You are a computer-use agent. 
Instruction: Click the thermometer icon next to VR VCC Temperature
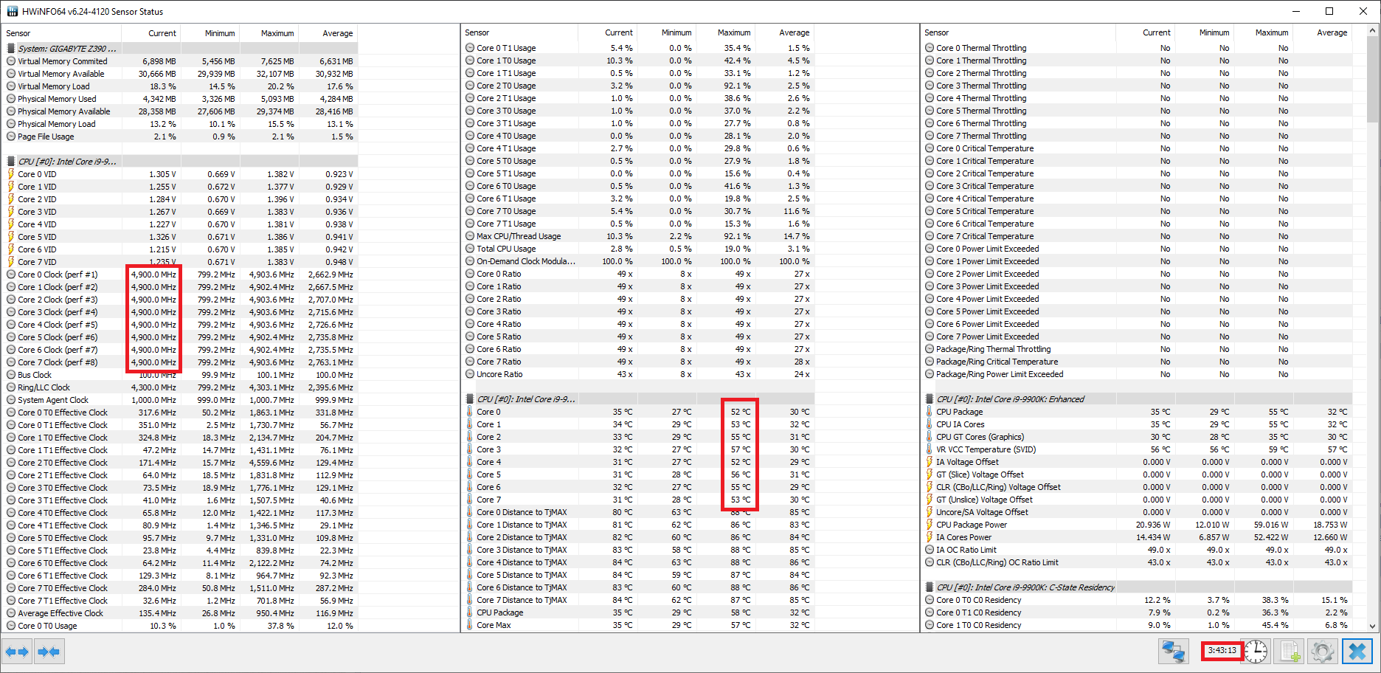coord(930,449)
